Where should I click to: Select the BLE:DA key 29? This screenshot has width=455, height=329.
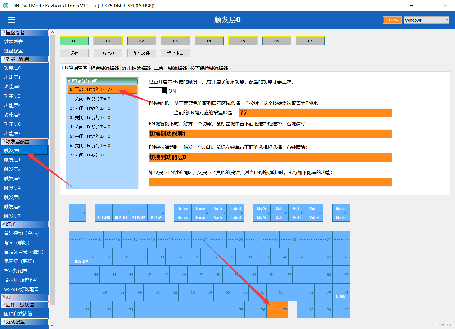pos(82,257)
